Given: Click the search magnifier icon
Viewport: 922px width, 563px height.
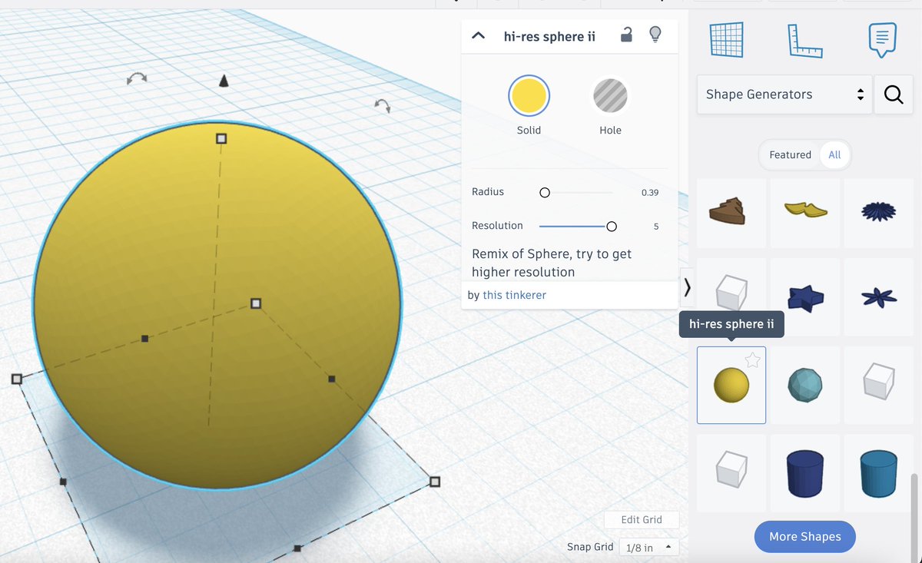Looking at the screenshot, I should (x=893, y=94).
